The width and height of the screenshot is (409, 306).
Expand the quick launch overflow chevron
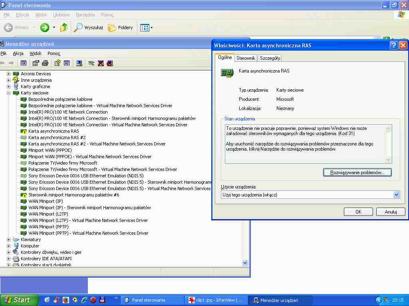click(x=116, y=298)
